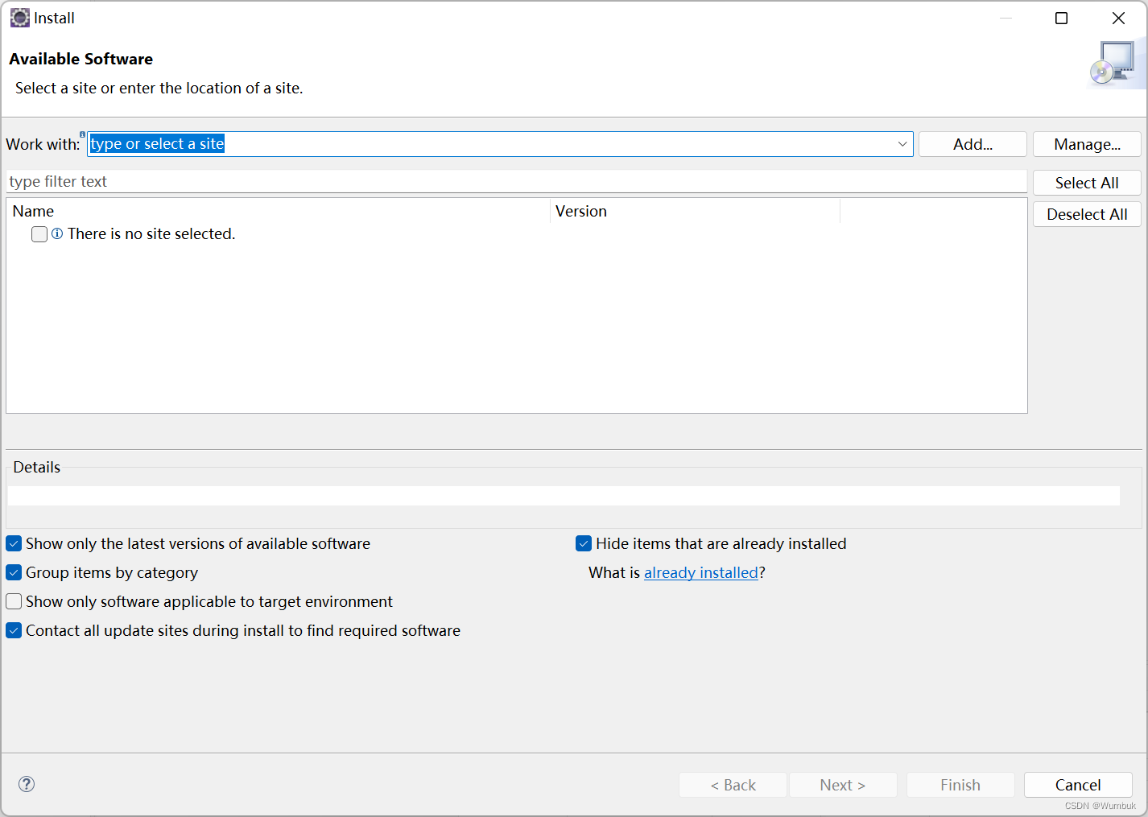This screenshot has height=817, width=1148.
Task: Disable Show only the latest versions option
Action: coord(14,543)
